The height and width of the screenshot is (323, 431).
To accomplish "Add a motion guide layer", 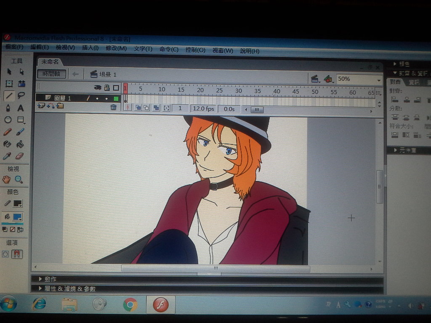I will [x=51, y=106].
